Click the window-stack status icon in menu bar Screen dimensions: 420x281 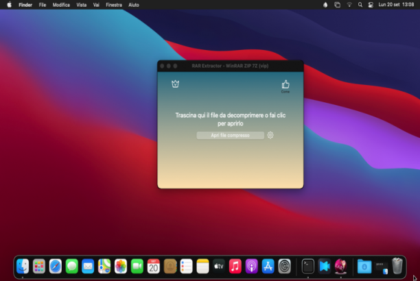pyautogui.click(x=337, y=5)
